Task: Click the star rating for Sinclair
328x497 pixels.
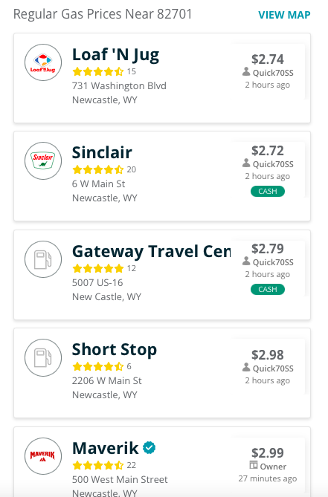Action: click(98, 169)
